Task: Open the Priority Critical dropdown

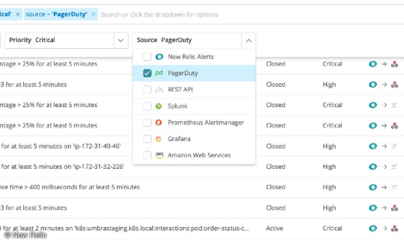Action: coord(67,40)
